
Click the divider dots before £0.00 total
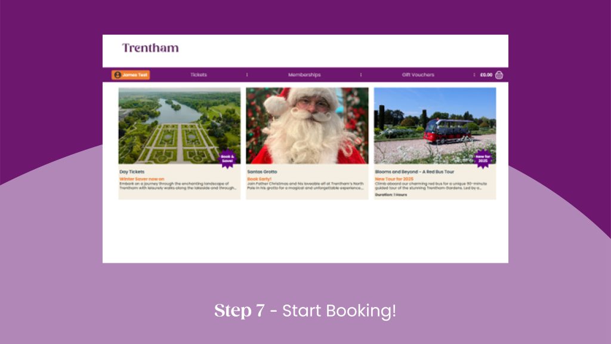(474, 75)
